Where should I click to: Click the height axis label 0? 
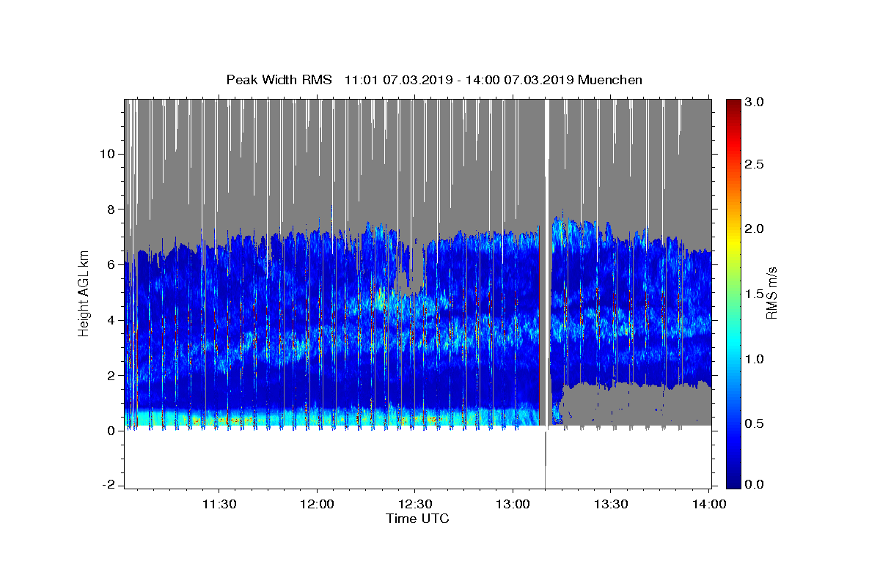(112, 431)
